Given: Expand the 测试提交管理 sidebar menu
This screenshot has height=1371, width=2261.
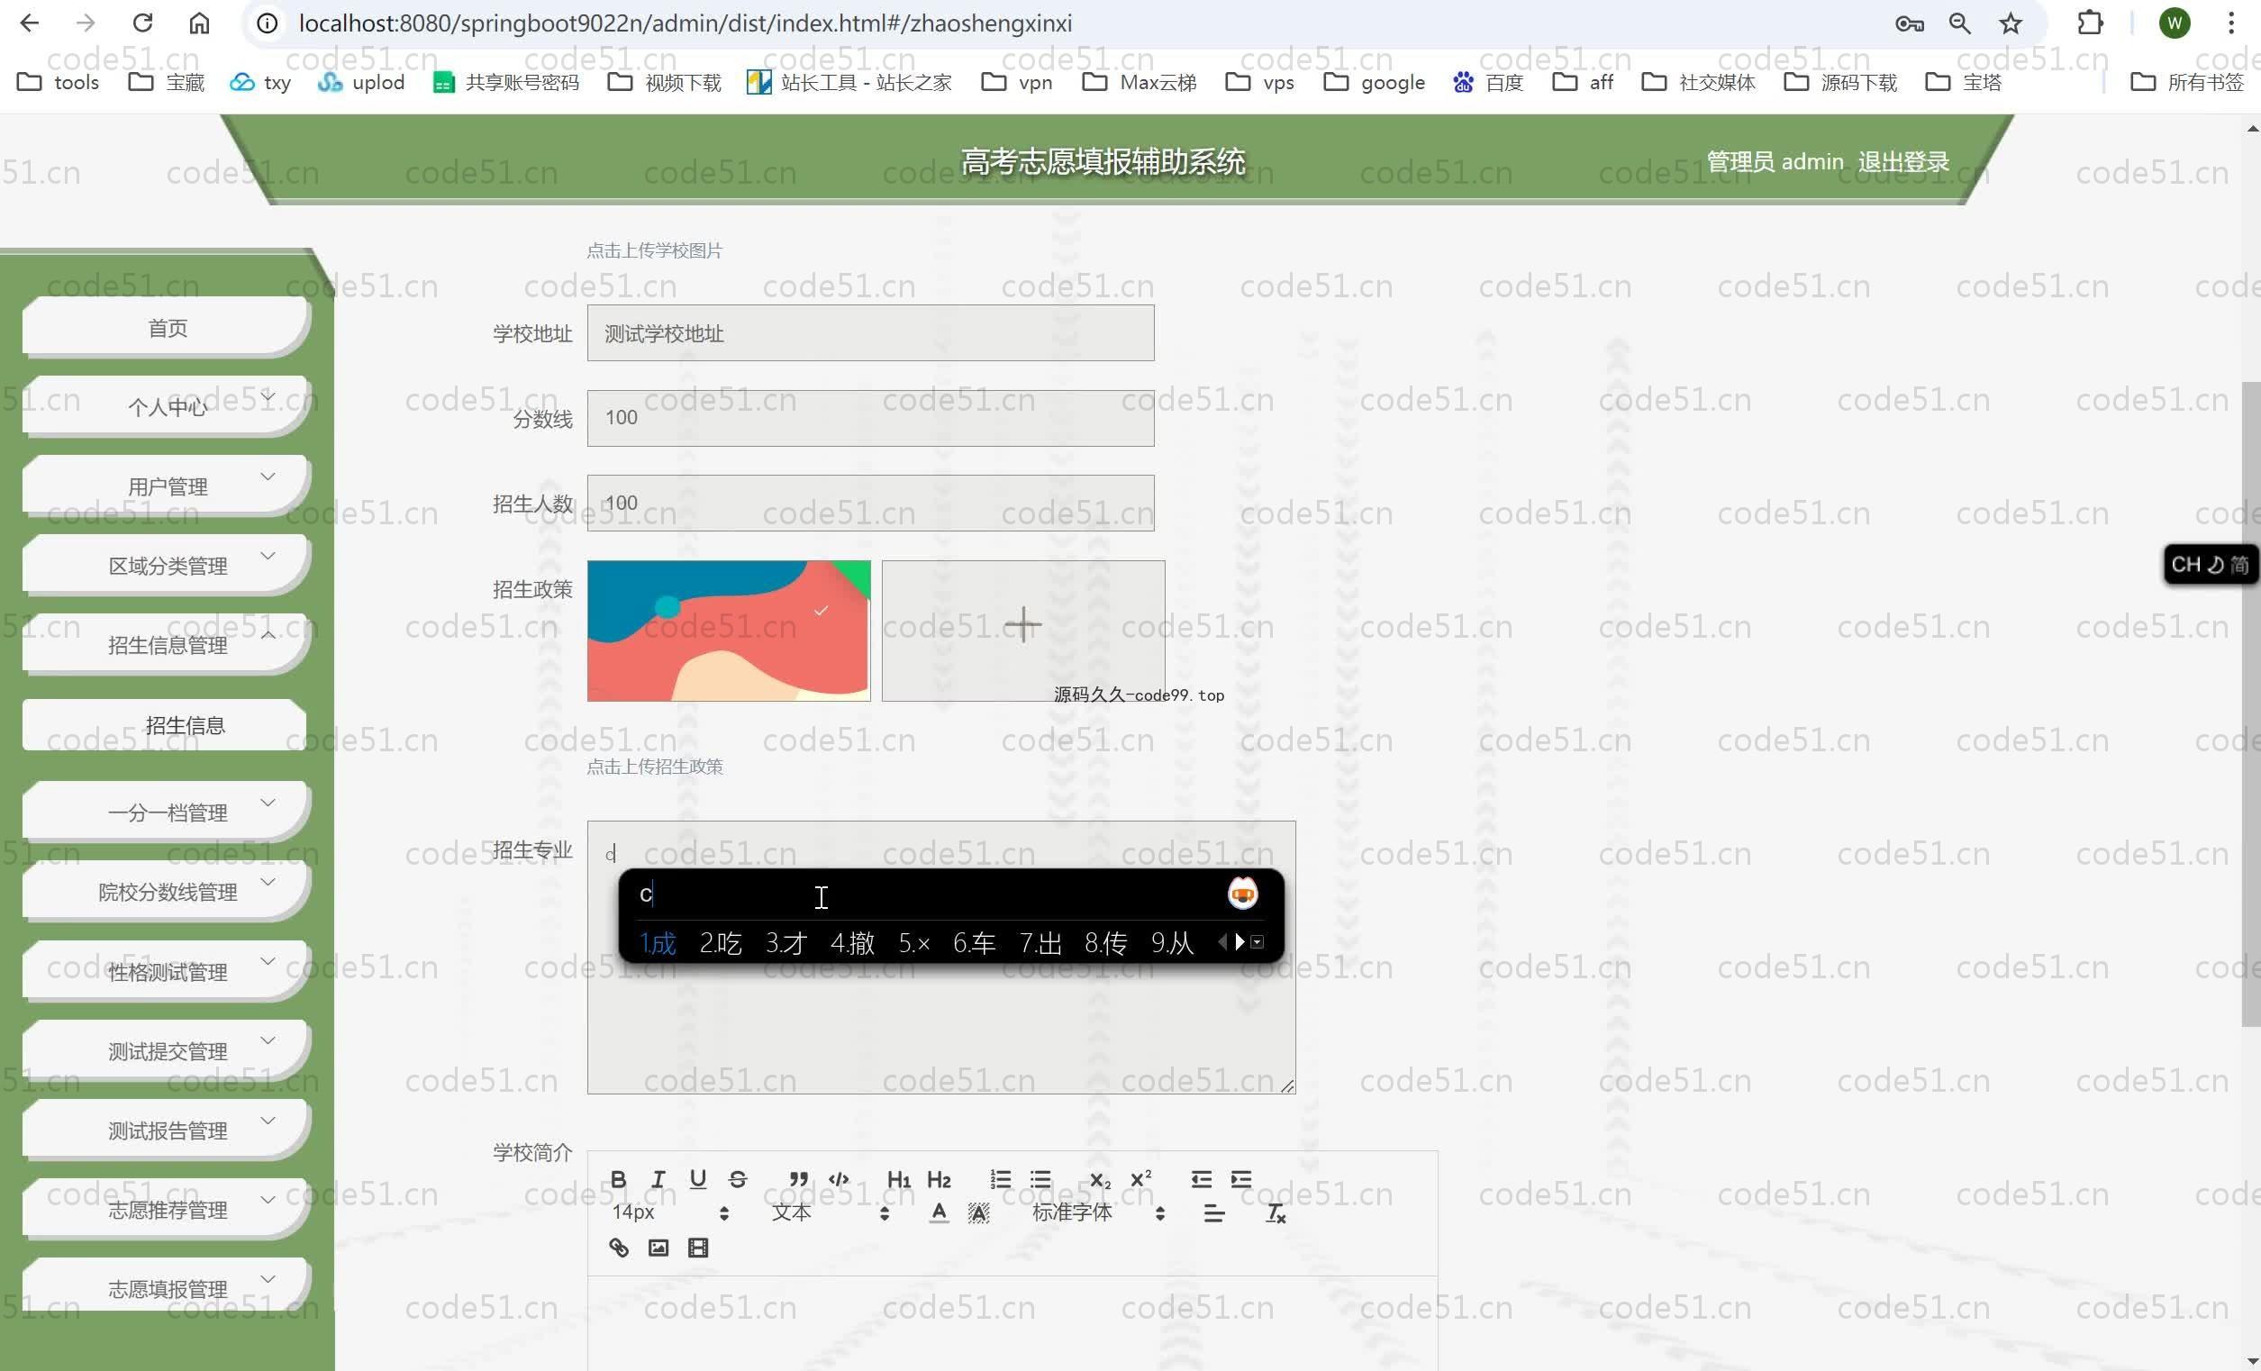Looking at the screenshot, I should click(167, 1050).
